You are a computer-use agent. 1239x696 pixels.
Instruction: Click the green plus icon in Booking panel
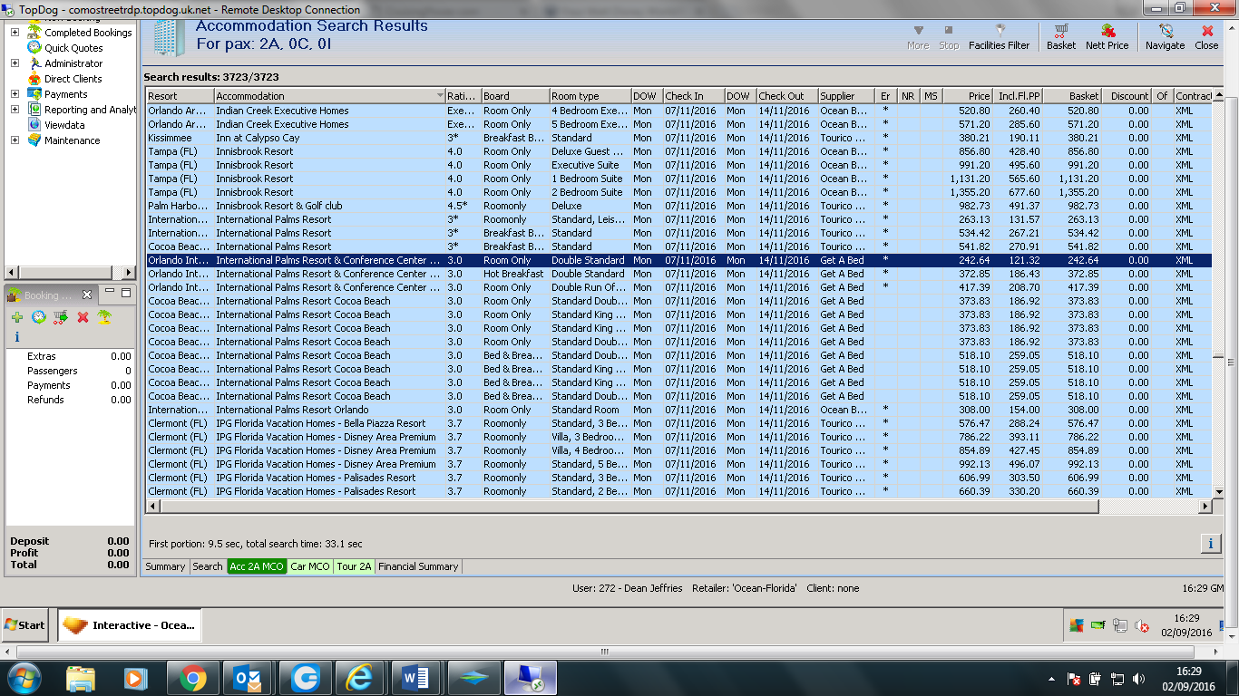(x=17, y=317)
